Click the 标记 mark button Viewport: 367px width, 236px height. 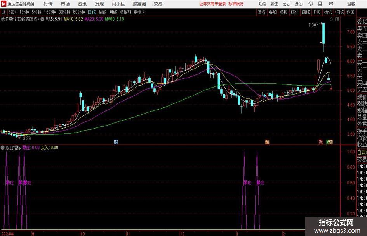pyautogui.click(x=328, y=12)
